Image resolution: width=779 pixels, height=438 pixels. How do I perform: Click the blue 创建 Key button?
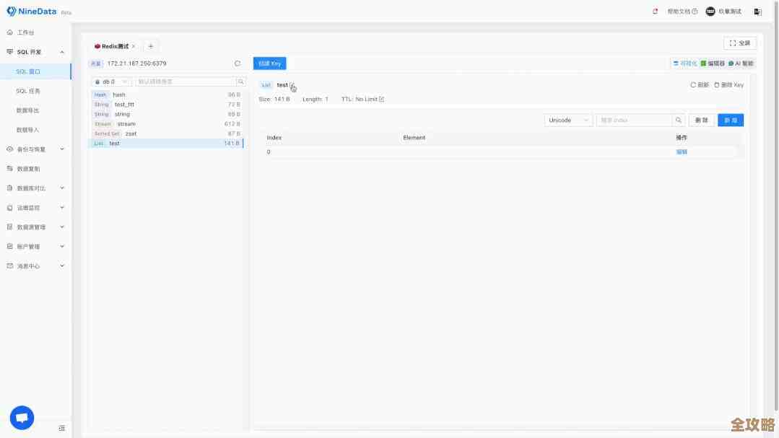click(x=269, y=63)
